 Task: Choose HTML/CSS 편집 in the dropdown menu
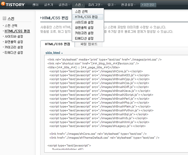tap(88, 17)
